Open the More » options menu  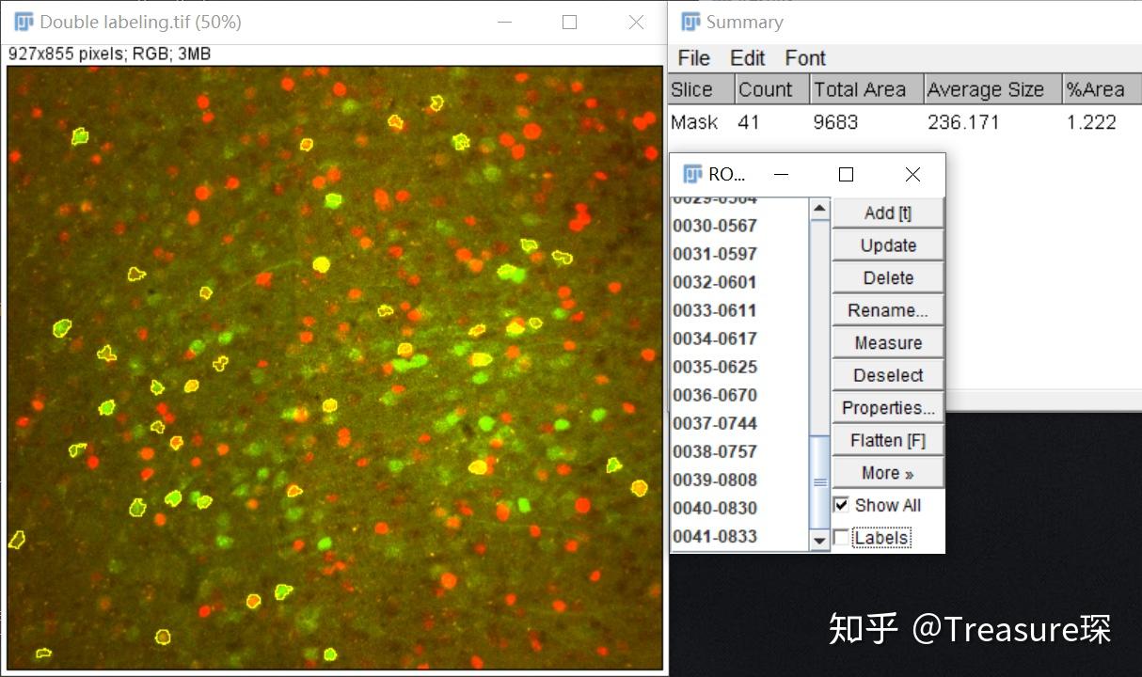coord(887,472)
